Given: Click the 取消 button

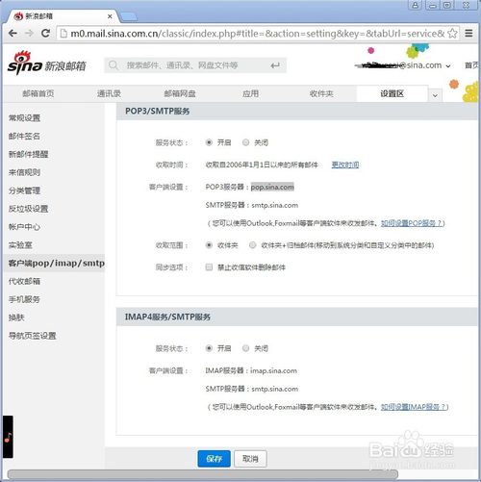Looking at the screenshot, I should (250, 459).
